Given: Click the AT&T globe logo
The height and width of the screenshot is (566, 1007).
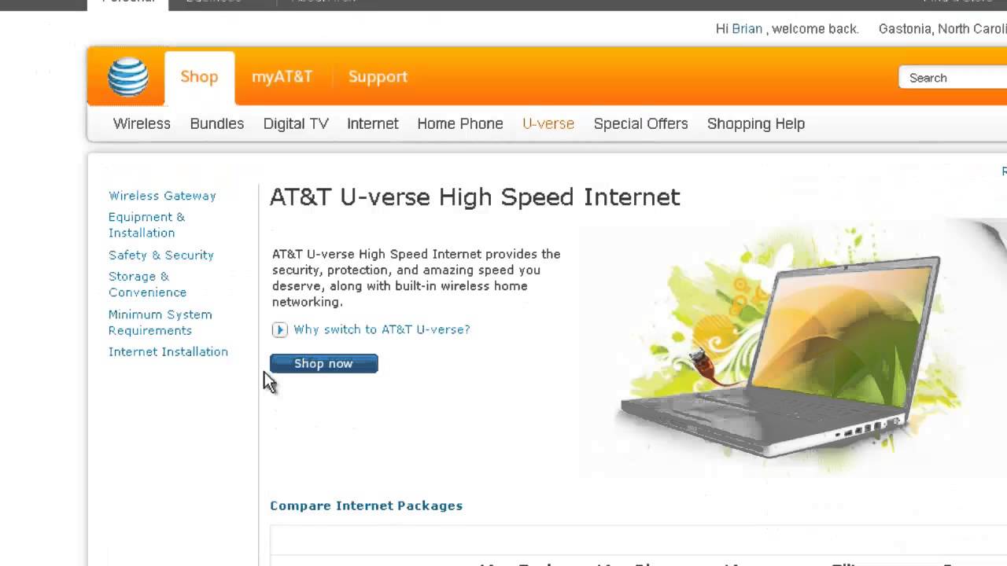Looking at the screenshot, I should [128, 77].
